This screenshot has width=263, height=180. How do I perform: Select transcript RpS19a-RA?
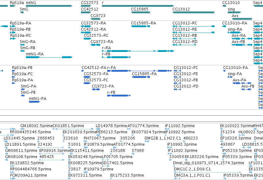(13, 26)
